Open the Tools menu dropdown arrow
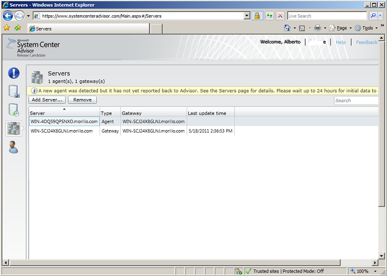 377,28
